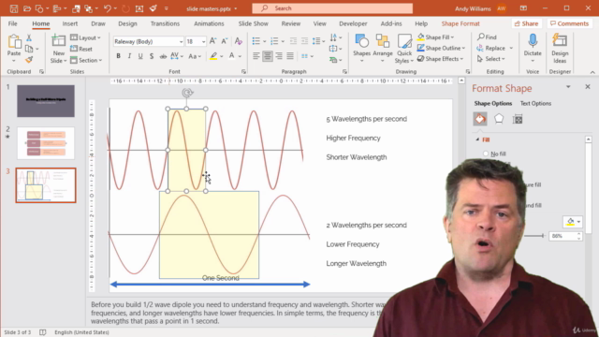Viewport: 599px width, 337px height.
Task: Select the Fill & Line paint bucket tab
Action: click(480, 119)
